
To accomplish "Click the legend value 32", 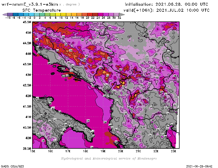I will (x=119, y=18).
